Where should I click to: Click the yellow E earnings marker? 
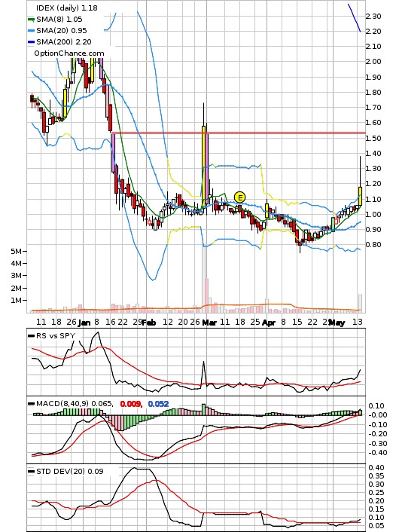click(x=239, y=197)
